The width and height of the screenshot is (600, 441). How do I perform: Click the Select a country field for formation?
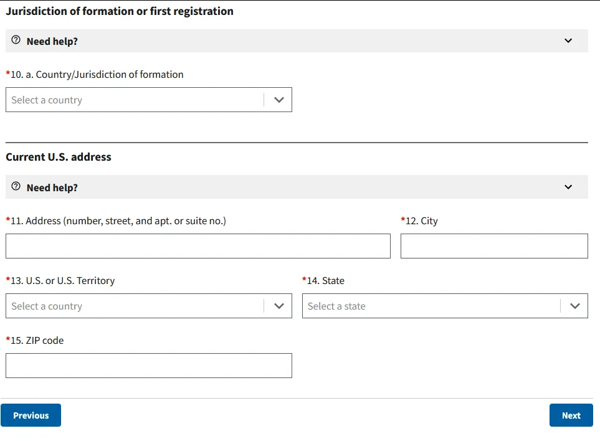point(149,100)
